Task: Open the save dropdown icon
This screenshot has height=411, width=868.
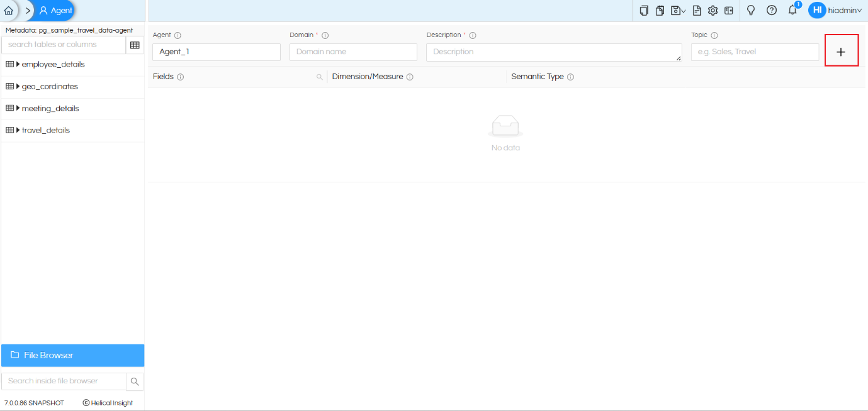Action: pos(678,11)
